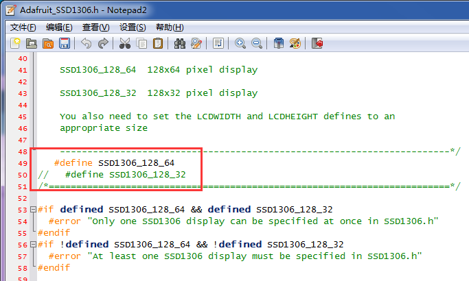Click the #error "At least one SSD1306" line
The height and width of the screenshot is (281, 469).
click(236, 256)
